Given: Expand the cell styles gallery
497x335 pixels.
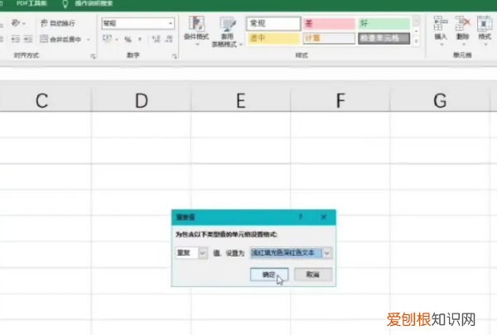Looking at the screenshot, I should (416, 41).
